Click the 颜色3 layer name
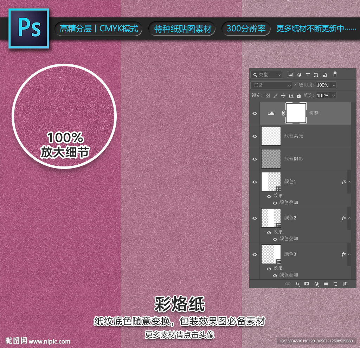Screen dimensions: 360x348 click(x=290, y=254)
